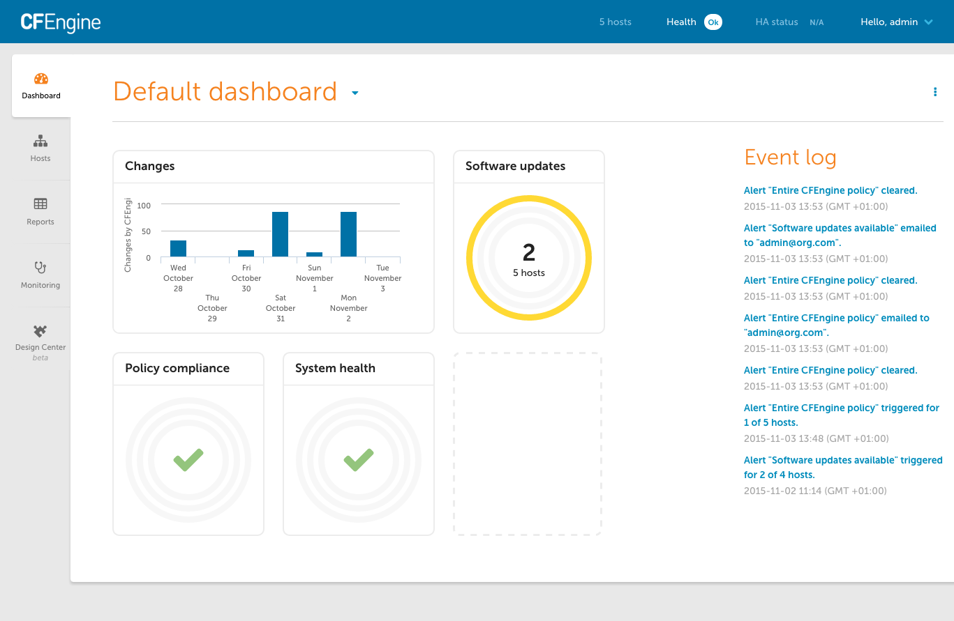Click the Event log heading
The height and width of the screenshot is (621, 954).
[x=791, y=158]
